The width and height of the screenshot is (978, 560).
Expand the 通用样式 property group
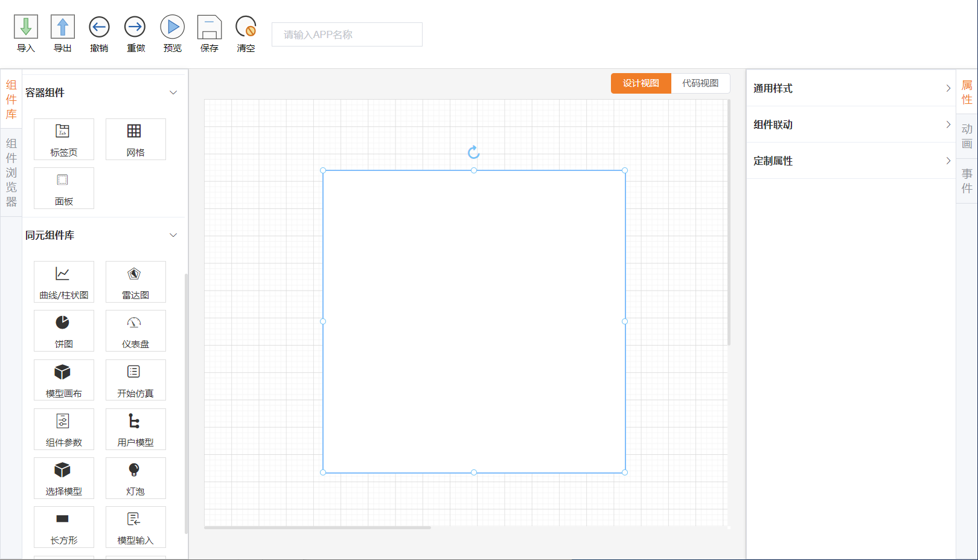[x=851, y=88]
